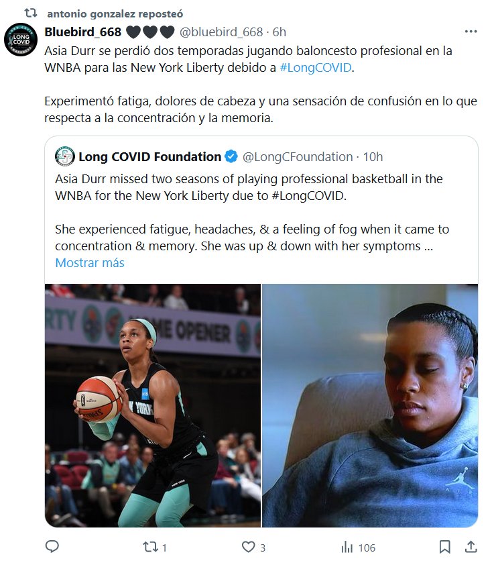
Task: Open the Long COVID Foundation avatar icon
Action: click(x=65, y=156)
